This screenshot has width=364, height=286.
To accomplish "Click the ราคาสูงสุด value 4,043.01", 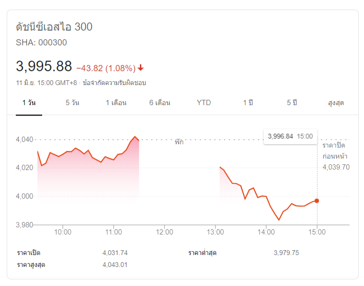I will [115, 265].
